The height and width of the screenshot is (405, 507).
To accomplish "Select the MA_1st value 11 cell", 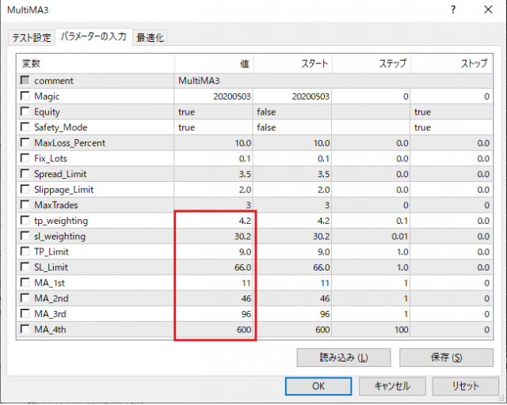I will 214,283.
